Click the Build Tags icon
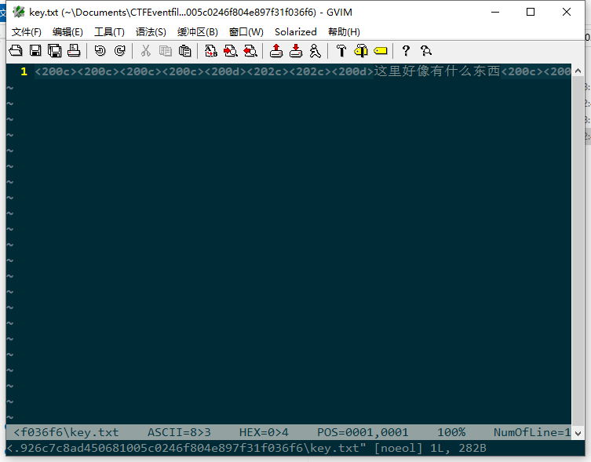Screen dimensions: 591x462 coord(361,50)
